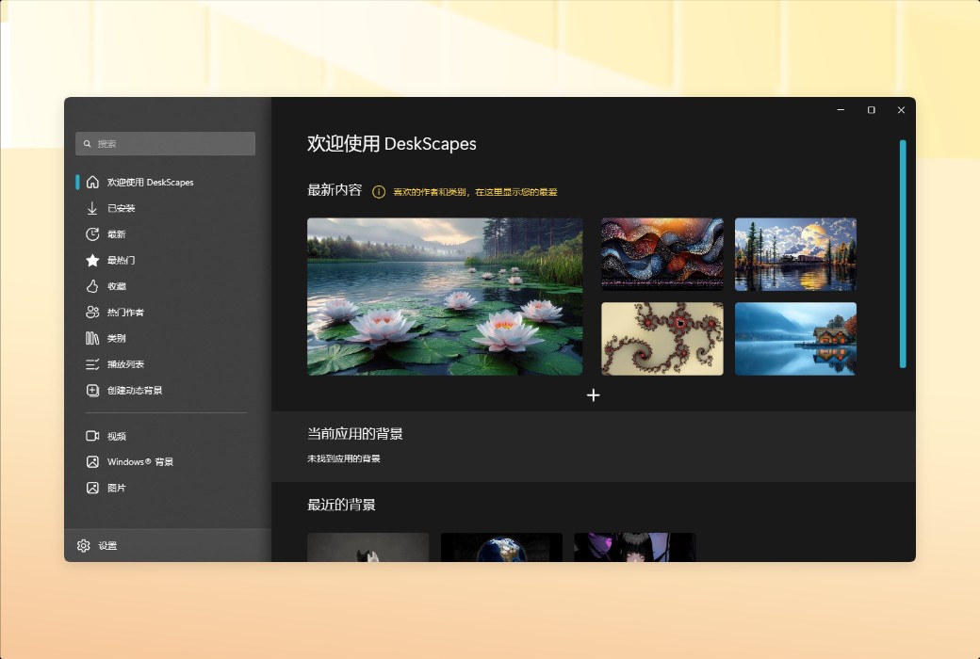Open 设置 with the gear icon

pyautogui.click(x=84, y=545)
